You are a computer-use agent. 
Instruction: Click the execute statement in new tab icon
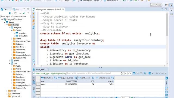[x=34, y=17]
